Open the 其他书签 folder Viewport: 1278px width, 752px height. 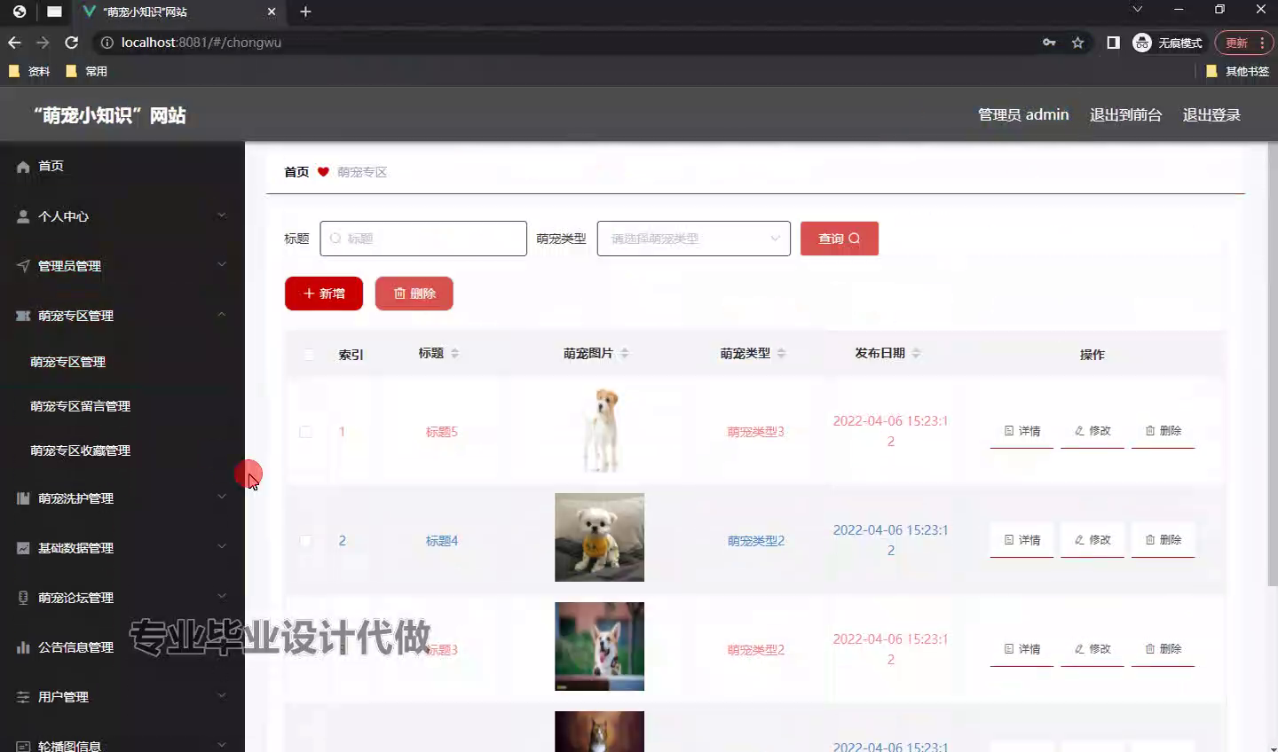tap(1237, 71)
